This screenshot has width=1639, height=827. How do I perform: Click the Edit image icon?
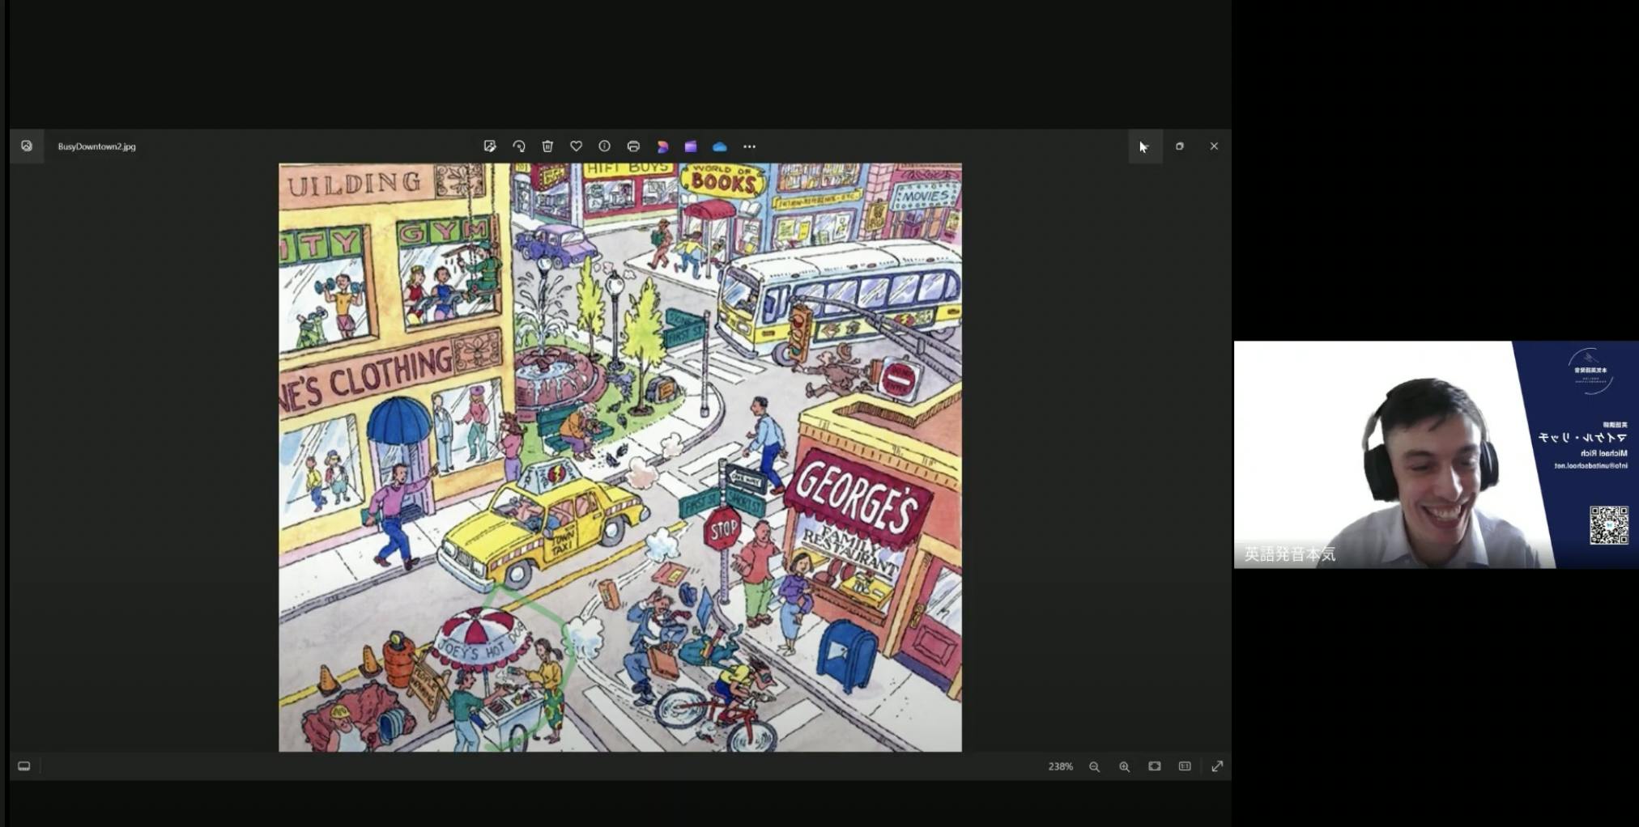(490, 146)
